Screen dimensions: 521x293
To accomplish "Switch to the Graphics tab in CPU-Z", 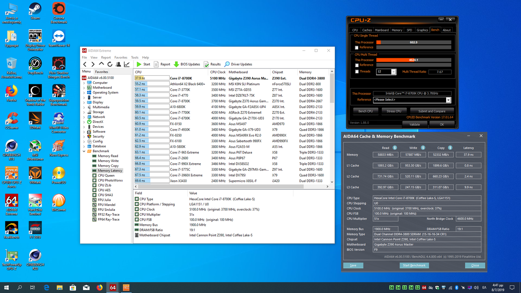I will (x=422, y=30).
